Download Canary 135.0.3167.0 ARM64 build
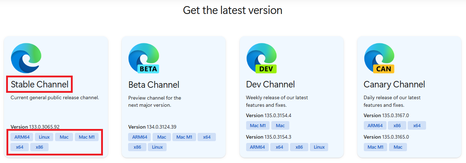This screenshot has height=163, width=466. click(375, 125)
